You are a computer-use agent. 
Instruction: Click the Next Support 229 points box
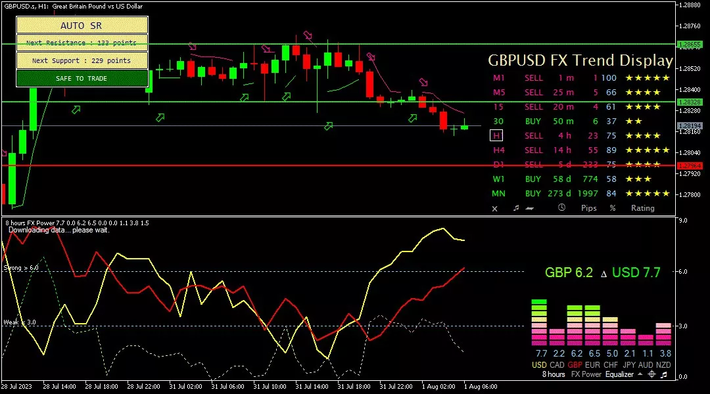(x=82, y=60)
